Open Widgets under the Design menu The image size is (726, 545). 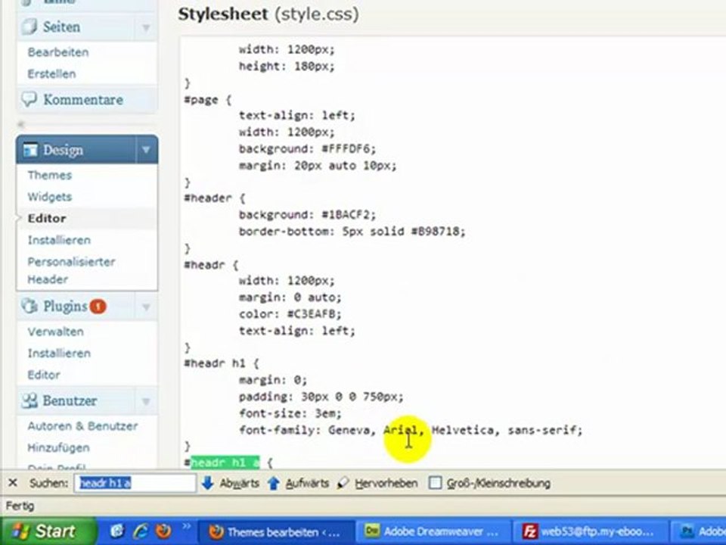point(50,197)
